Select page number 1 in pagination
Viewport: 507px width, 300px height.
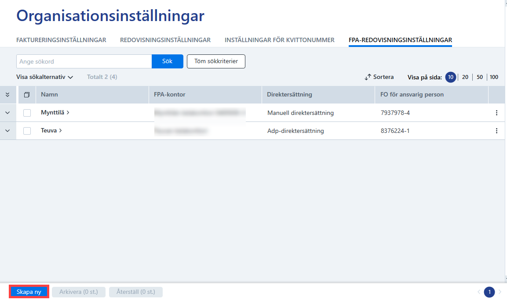tap(489, 292)
